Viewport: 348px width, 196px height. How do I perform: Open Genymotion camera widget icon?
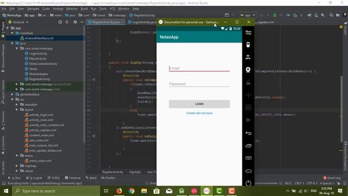click(248, 70)
